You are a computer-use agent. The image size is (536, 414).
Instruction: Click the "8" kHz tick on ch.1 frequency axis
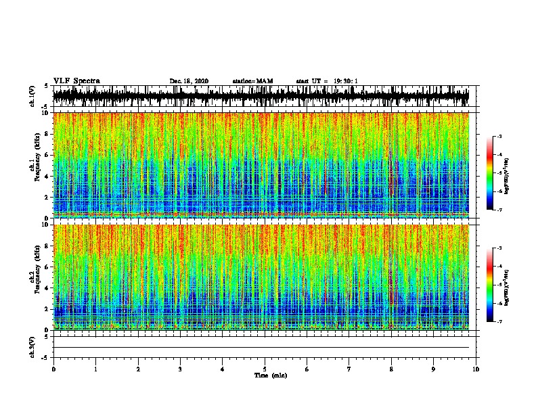click(x=47, y=134)
